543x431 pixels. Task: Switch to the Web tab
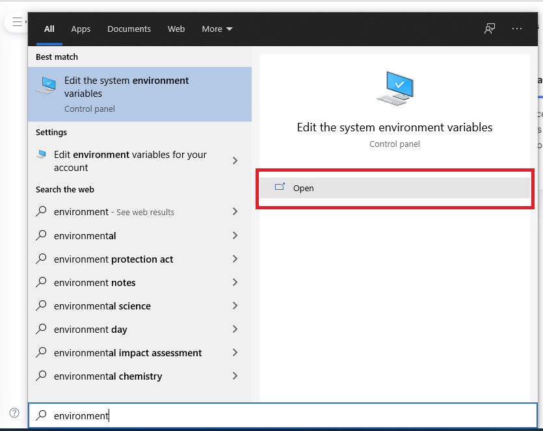tap(176, 29)
